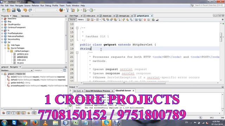
Task: Click the Search in Recent Searches field
Action: [x=209, y=5]
